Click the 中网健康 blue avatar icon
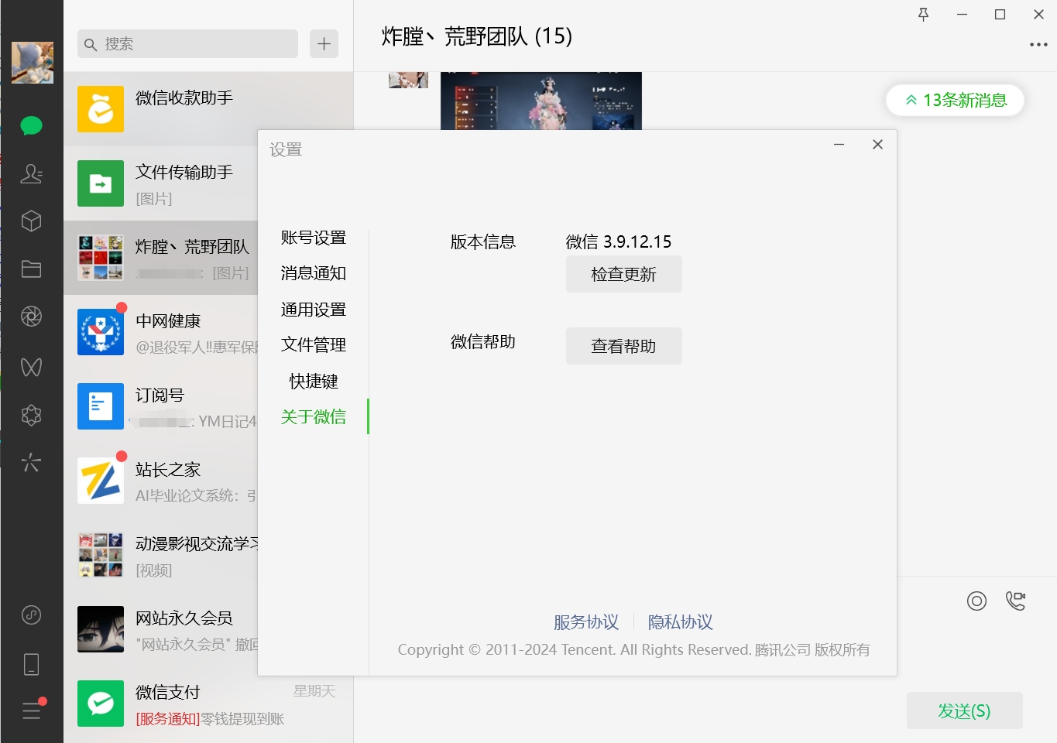Viewport: 1057px width, 743px height. (x=101, y=332)
